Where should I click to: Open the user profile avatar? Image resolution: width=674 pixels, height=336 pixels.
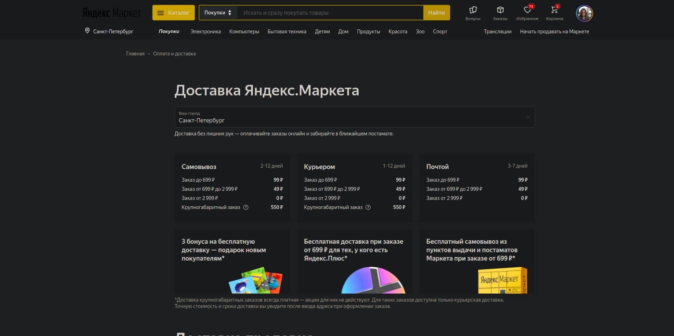click(x=584, y=13)
